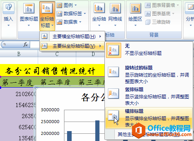
Task: Click the Legend (图例) icon
Action: pos(59,5)
